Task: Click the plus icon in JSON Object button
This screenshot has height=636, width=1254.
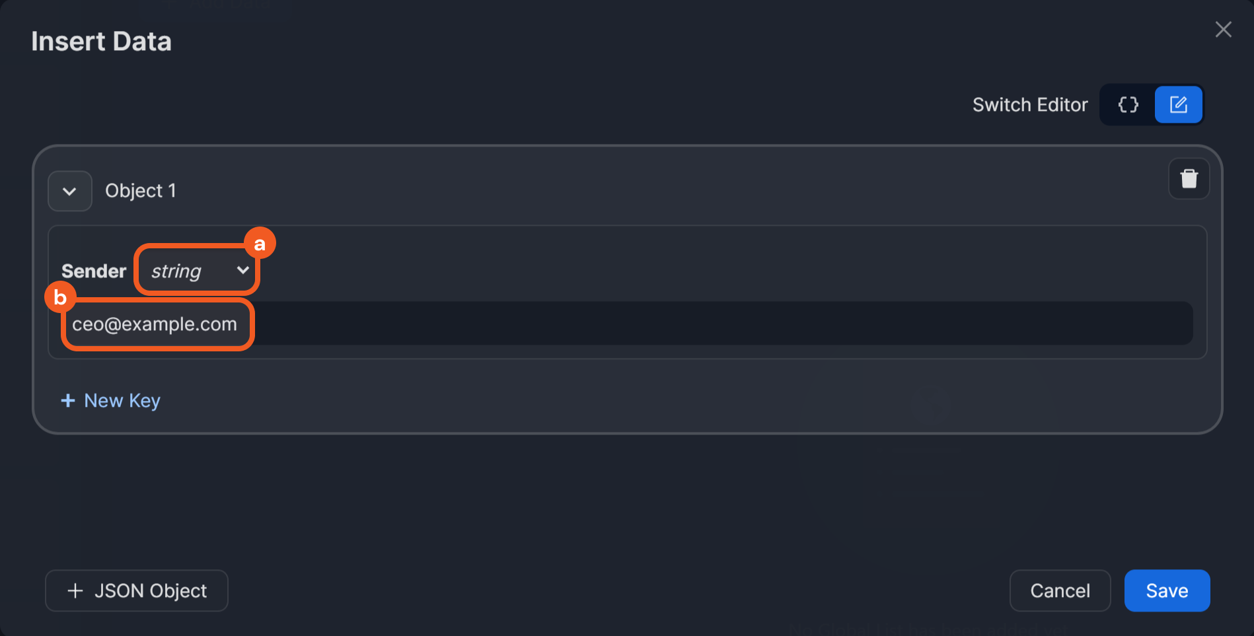Action: [75, 590]
